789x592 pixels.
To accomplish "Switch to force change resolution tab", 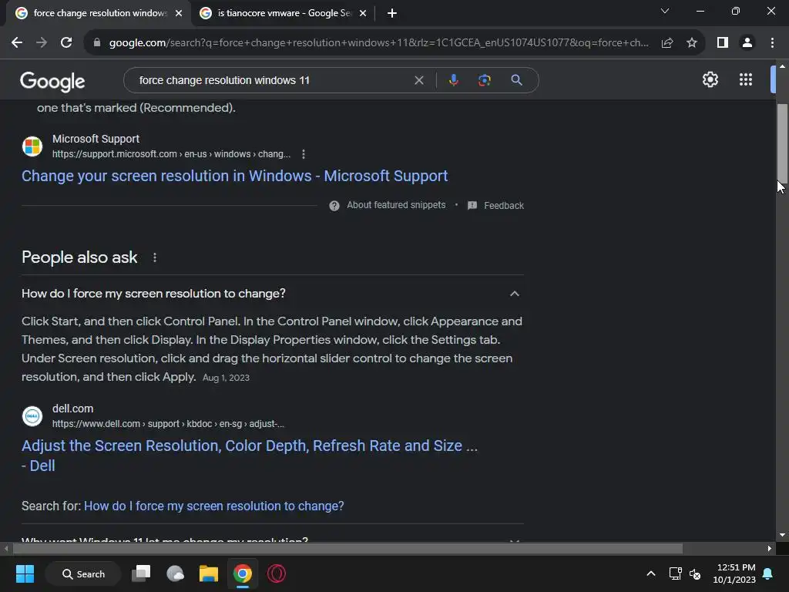I will pyautogui.click(x=99, y=13).
